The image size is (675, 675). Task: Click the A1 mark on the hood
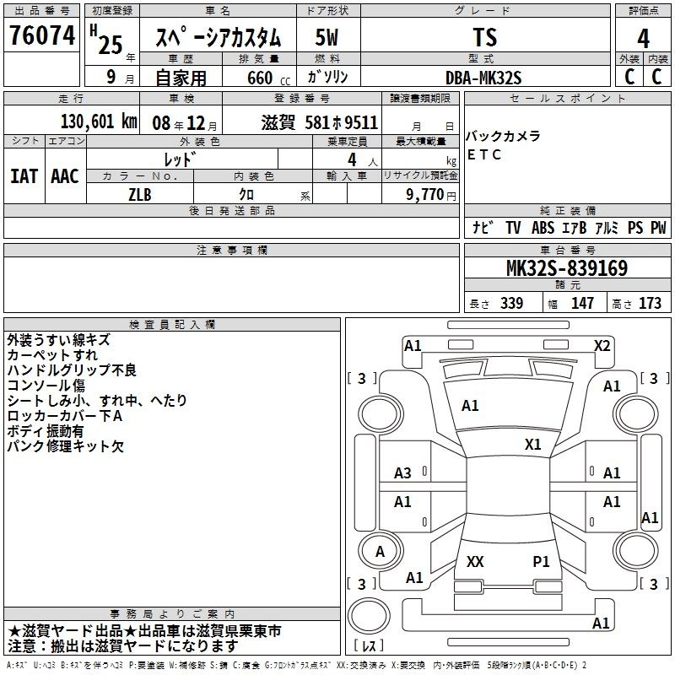[x=470, y=406]
